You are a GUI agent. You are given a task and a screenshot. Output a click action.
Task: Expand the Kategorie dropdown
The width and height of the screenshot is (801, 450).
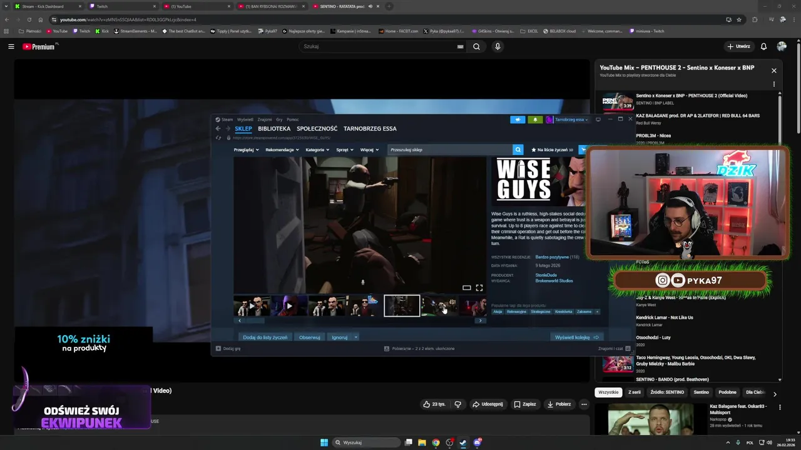click(317, 150)
